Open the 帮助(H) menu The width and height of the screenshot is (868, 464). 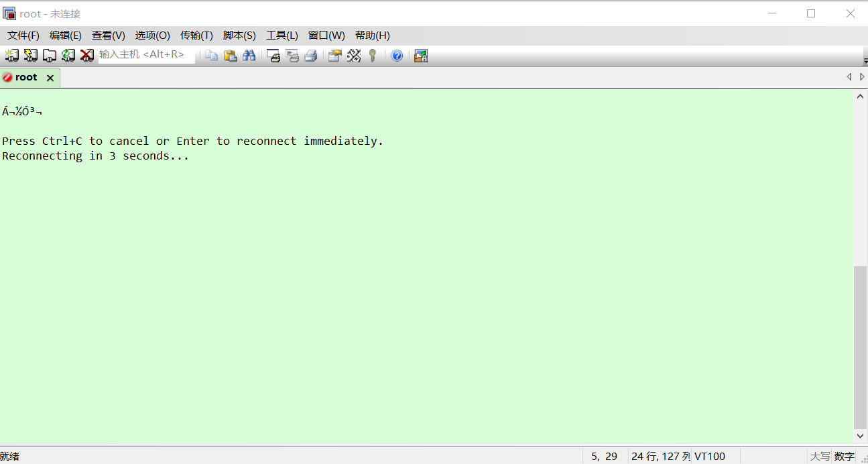click(x=373, y=36)
